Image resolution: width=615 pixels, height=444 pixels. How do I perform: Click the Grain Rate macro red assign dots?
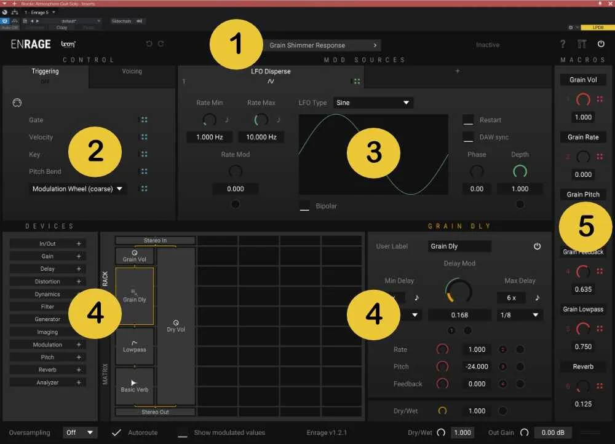click(x=600, y=157)
